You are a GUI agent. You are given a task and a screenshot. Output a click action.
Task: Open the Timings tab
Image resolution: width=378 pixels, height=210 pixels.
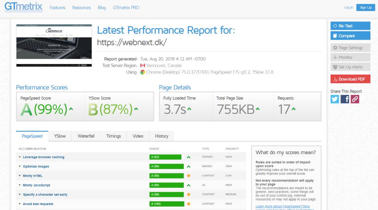tap(113, 136)
